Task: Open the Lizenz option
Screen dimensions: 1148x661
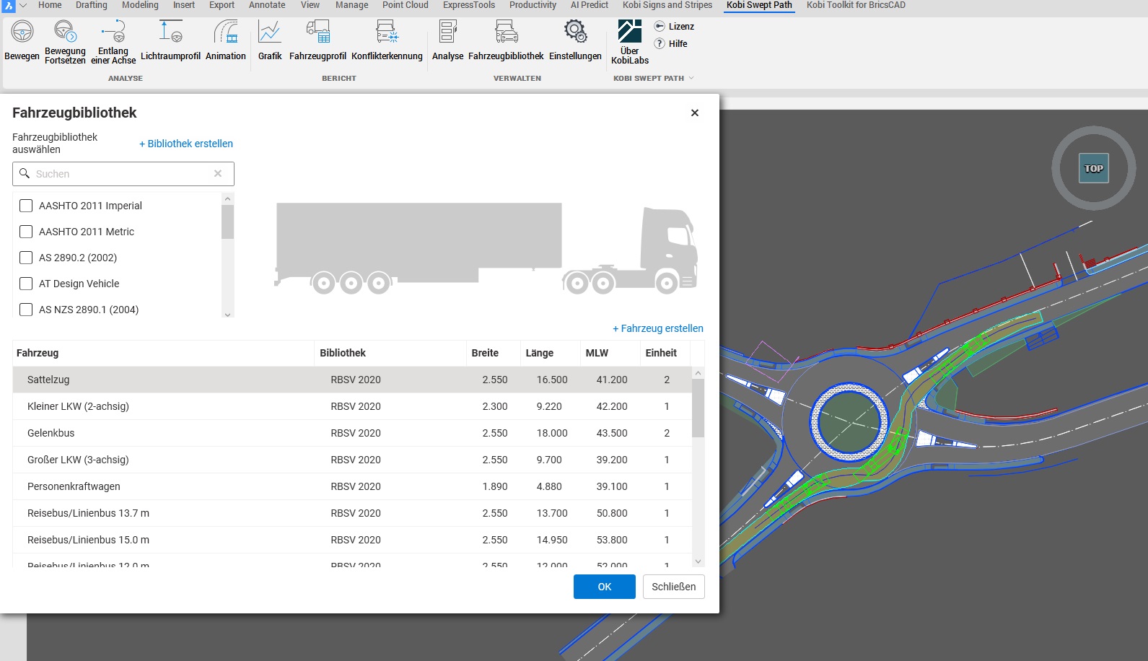Action: pyautogui.click(x=674, y=27)
